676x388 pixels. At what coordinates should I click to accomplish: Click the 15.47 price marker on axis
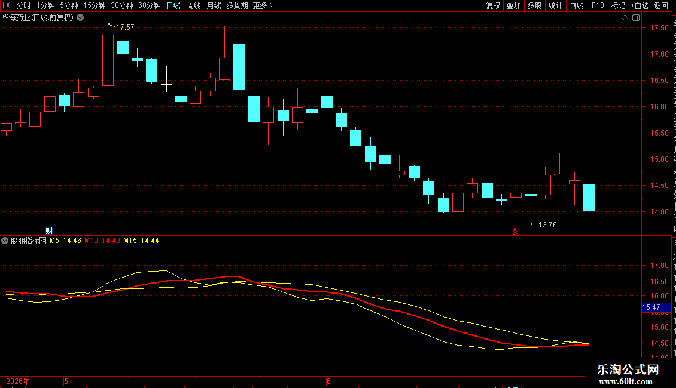tap(657, 307)
